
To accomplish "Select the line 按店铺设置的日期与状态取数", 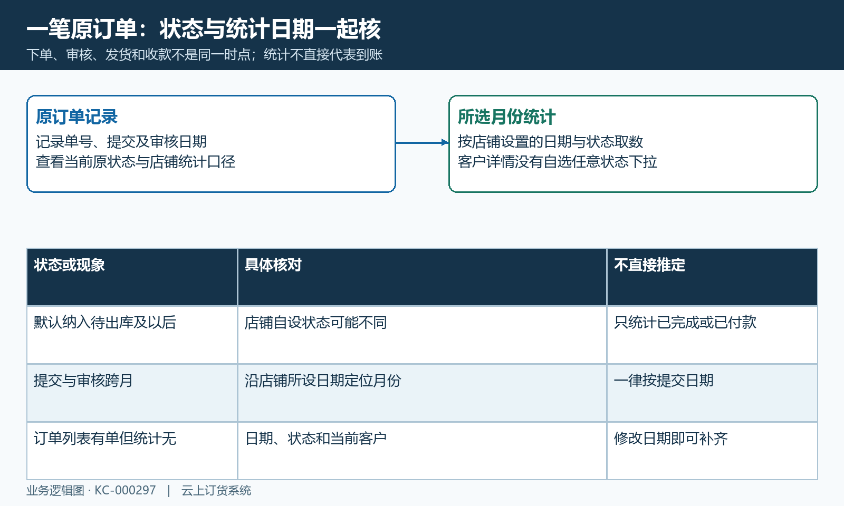I will click(550, 142).
